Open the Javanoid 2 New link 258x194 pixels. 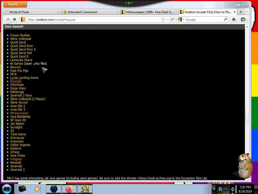(x=21, y=95)
